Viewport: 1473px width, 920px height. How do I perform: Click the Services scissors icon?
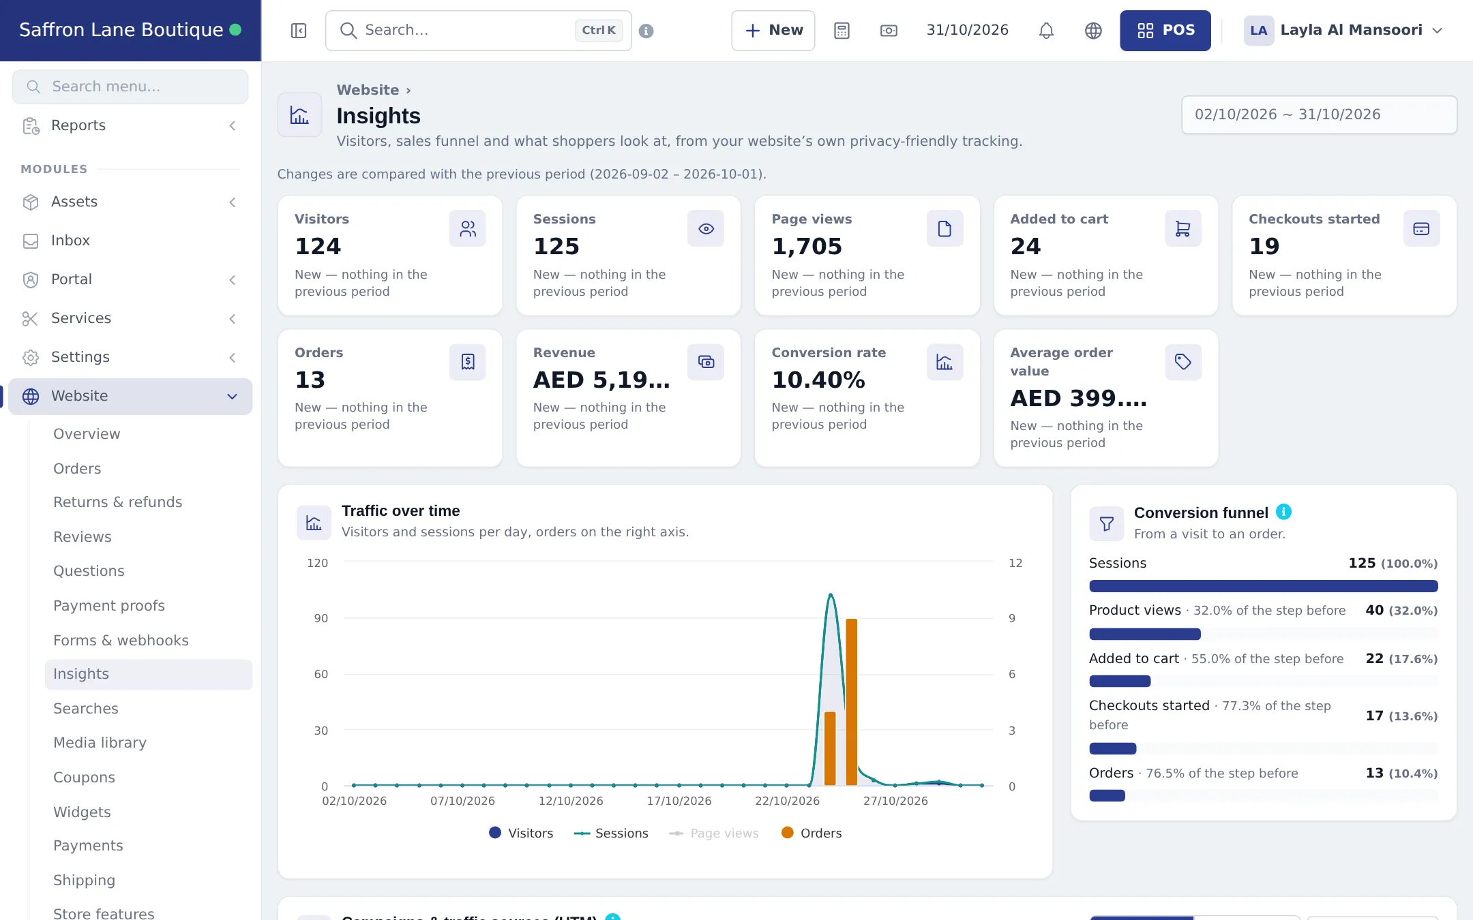click(x=31, y=319)
